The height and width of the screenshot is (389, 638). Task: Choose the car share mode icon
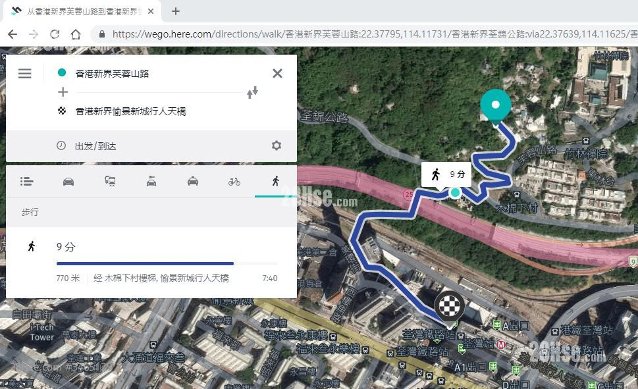coord(151,181)
